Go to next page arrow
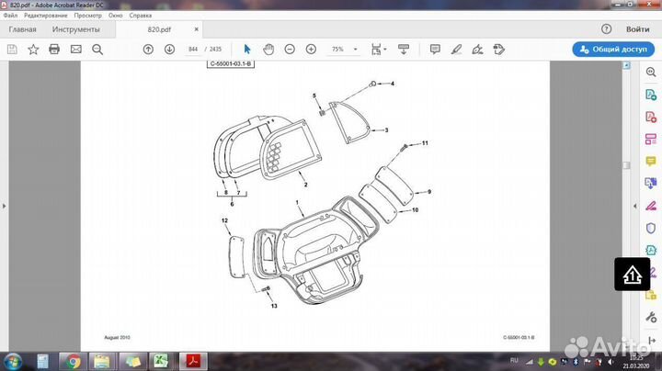 (x=169, y=49)
